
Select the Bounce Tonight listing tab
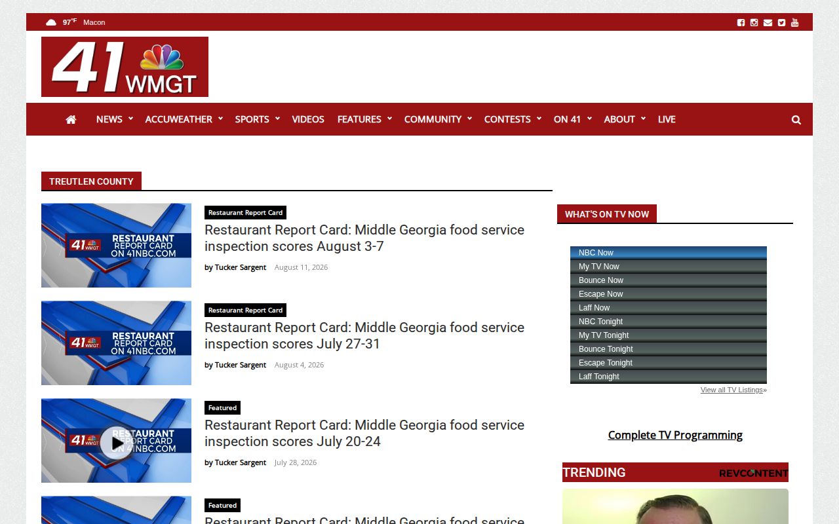[669, 349]
